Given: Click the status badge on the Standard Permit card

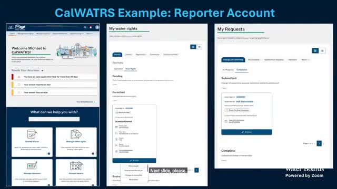Looking at the screenshot, I should point(123,112).
